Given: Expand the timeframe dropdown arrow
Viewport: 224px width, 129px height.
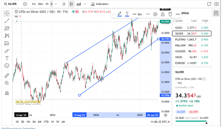Looking at the screenshot, I should (x=56, y=4).
